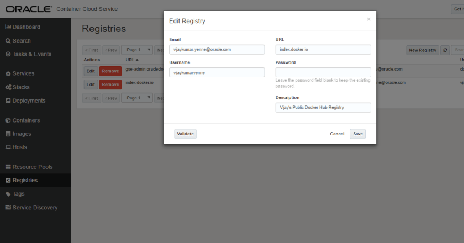Close the Edit Registry dialog with X
Viewport: 464px width, 243px height.
pyautogui.click(x=368, y=19)
